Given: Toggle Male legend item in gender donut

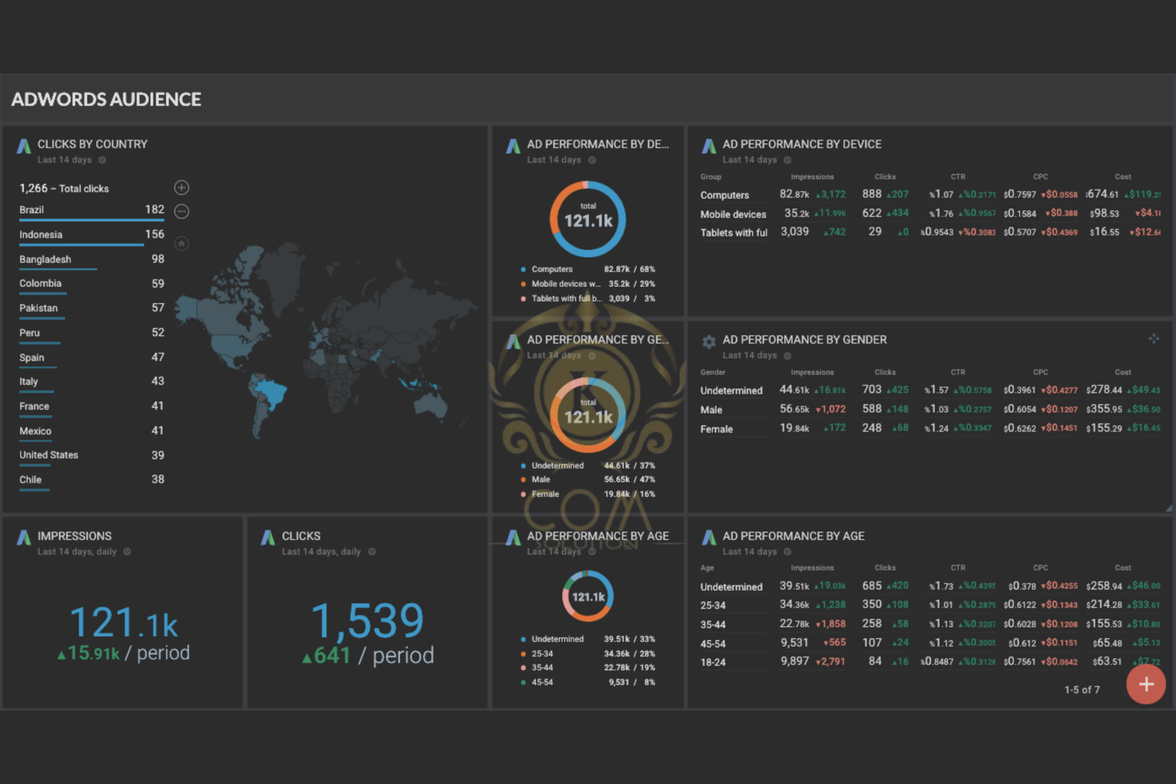Looking at the screenshot, I should point(541,479).
